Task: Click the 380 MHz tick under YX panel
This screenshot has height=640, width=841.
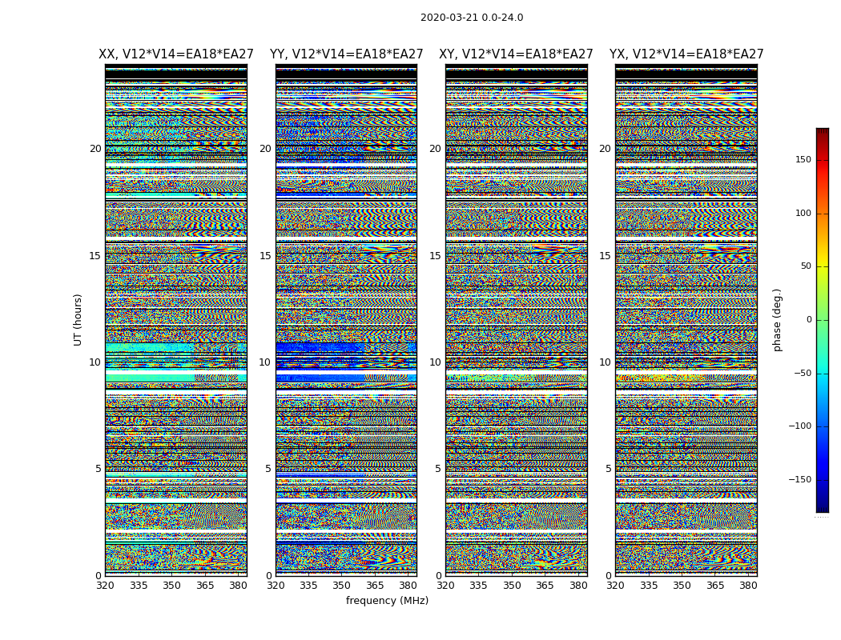Action: pyautogui.click(x=748, y=586)
